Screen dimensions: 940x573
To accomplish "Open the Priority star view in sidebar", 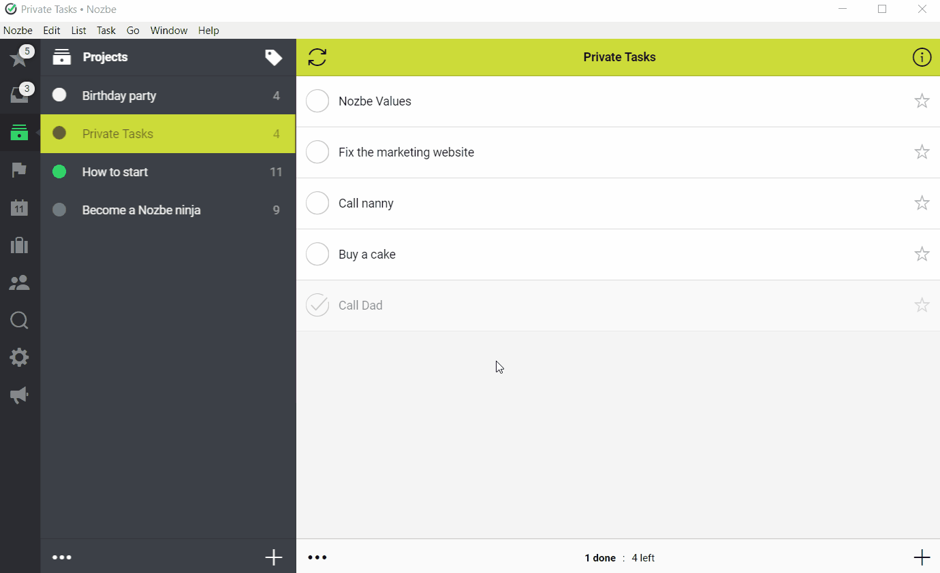I will pos(19,57).
